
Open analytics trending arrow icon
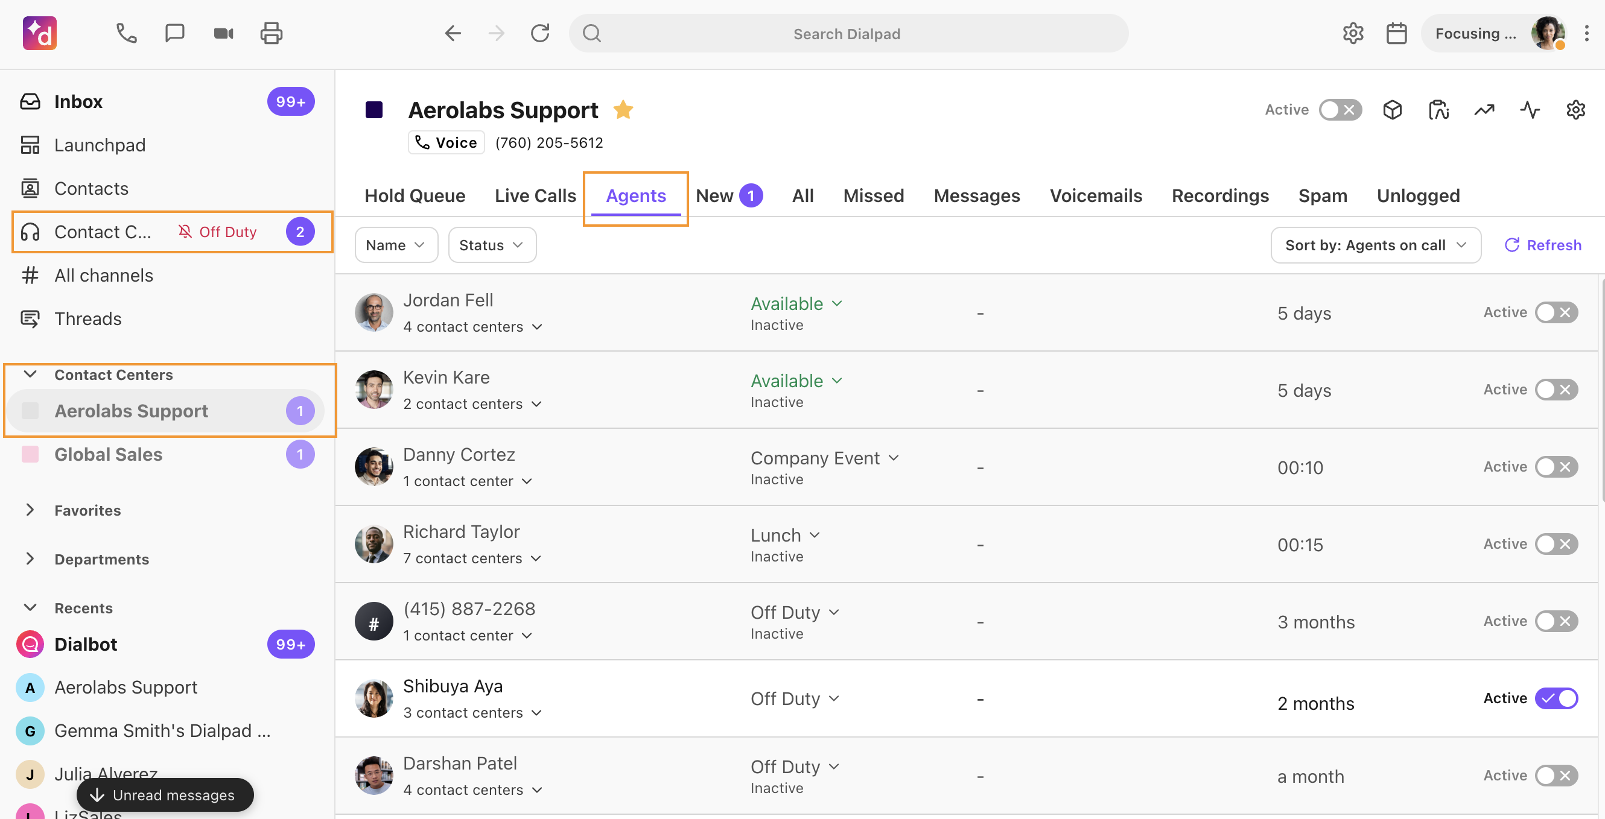click(1484, 110)
